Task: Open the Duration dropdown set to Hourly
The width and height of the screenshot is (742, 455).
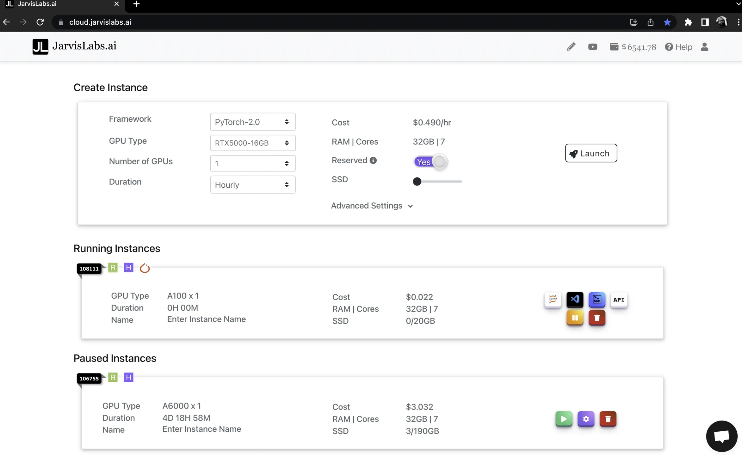Action: pos(252,185)
